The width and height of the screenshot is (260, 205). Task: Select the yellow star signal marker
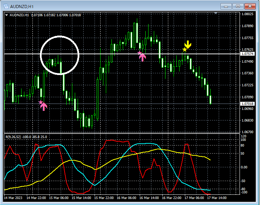[x=185, y=50]
